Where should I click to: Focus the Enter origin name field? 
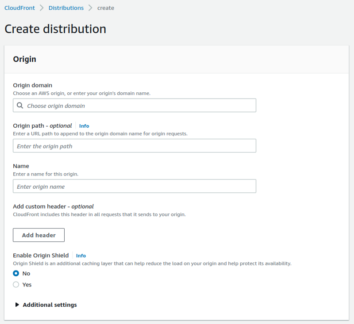135,187
